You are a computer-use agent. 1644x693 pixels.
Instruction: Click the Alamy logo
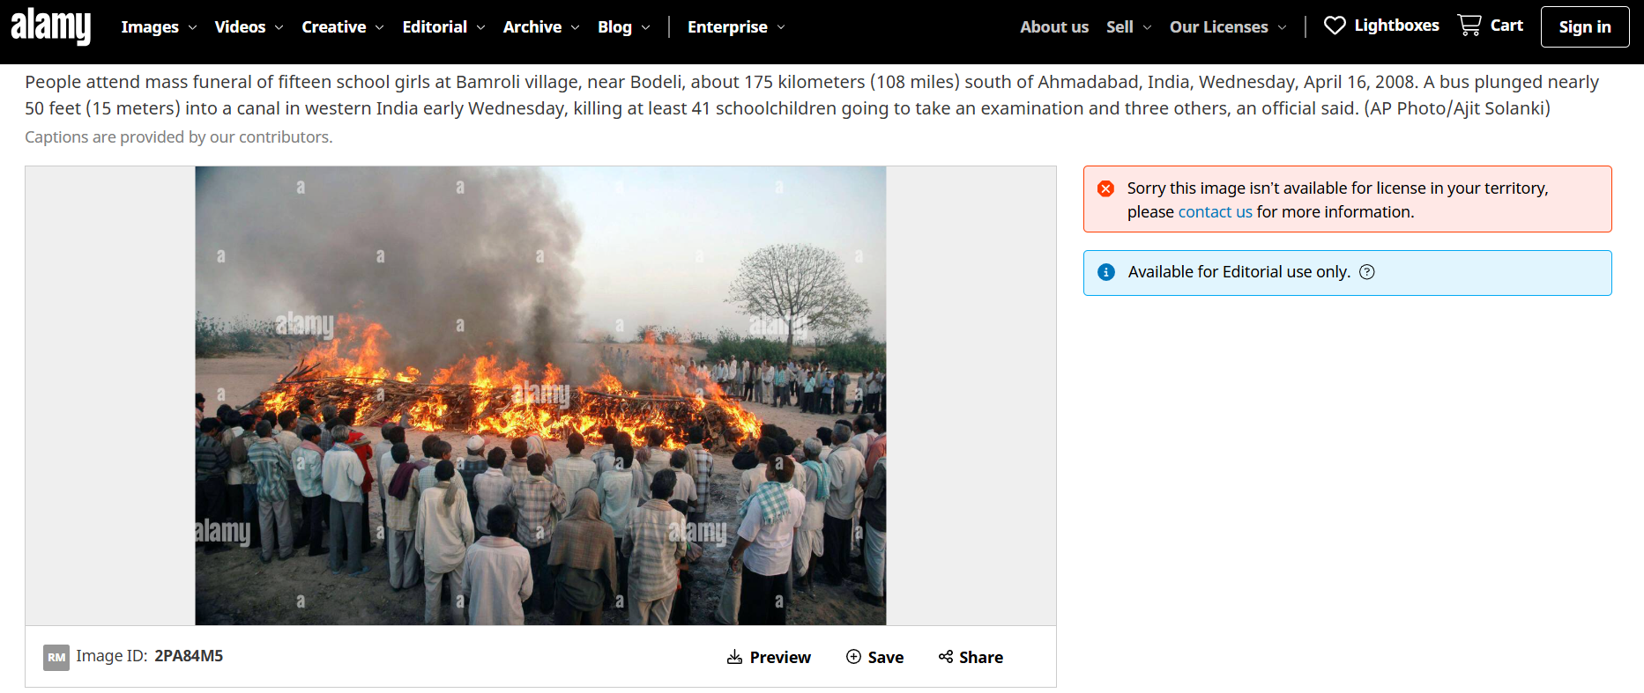click(x=50, y=26)
